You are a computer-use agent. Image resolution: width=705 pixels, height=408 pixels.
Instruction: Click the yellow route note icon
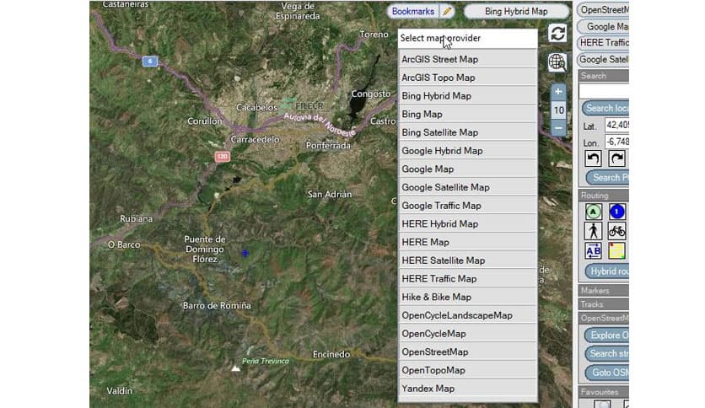coord(617,250)
